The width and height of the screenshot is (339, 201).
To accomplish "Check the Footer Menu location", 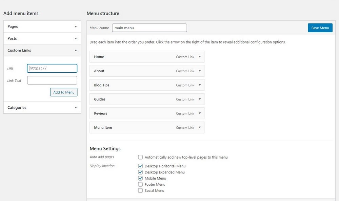I will (x=140, y=184).
